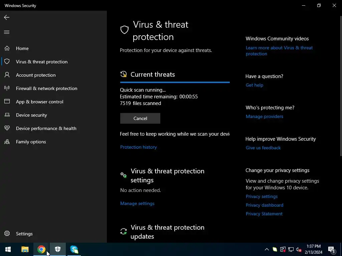
Task: Click the Firewall antenna icon
Action: pos(7,88)
